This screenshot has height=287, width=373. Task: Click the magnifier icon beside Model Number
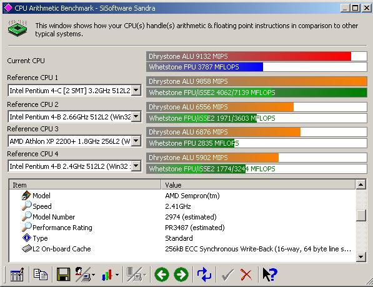pos(27,216)
